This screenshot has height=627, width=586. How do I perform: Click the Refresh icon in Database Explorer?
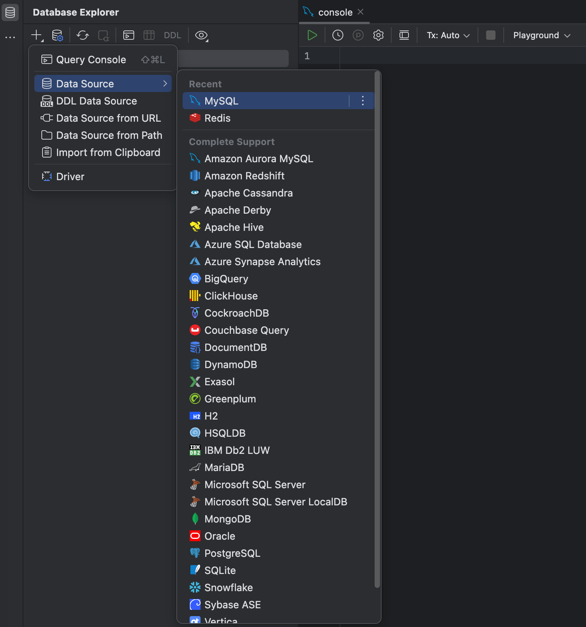pos(82,35)
